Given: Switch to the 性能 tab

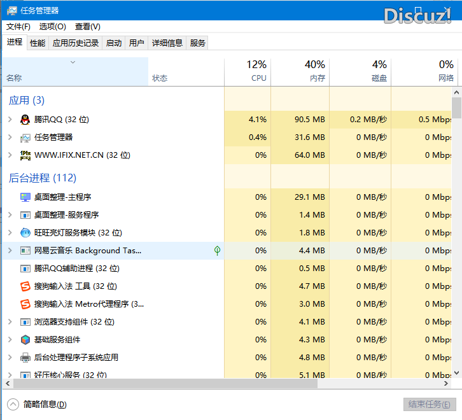Looking at the screenshot, I should pyautogui.click(x=38, y=43).
